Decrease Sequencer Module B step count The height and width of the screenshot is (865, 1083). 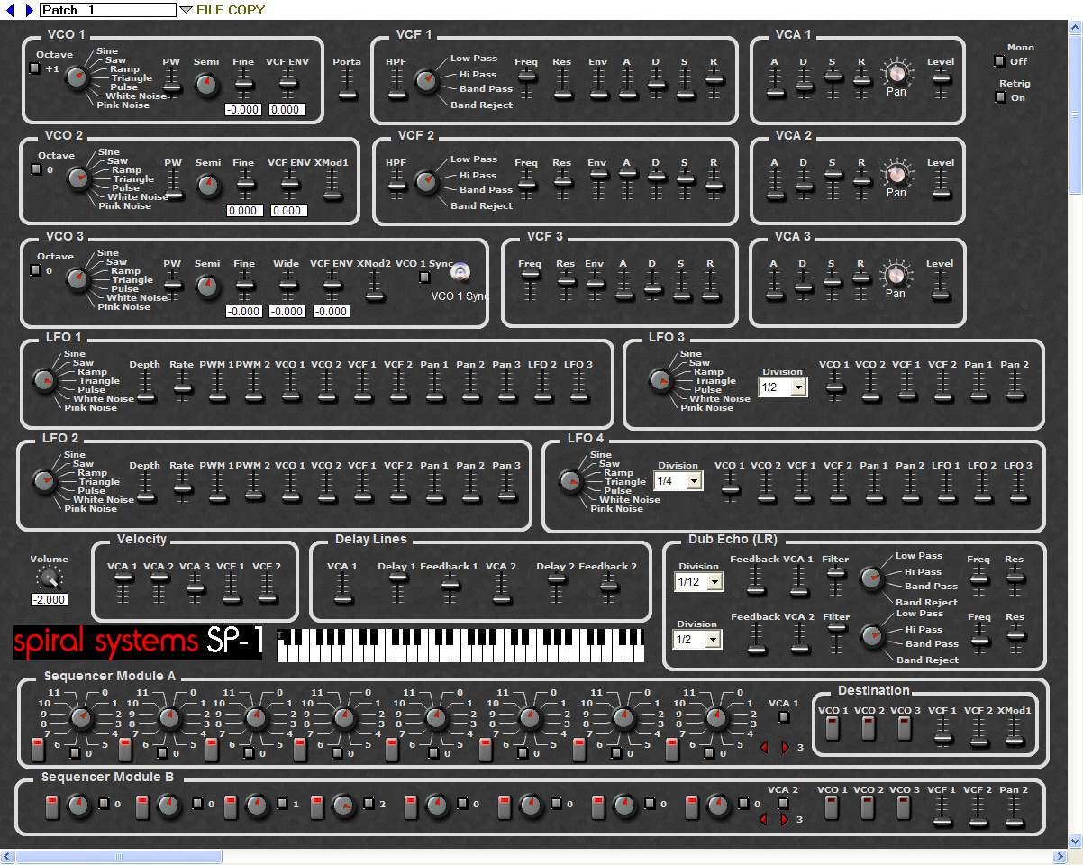[x=765, y=819]
